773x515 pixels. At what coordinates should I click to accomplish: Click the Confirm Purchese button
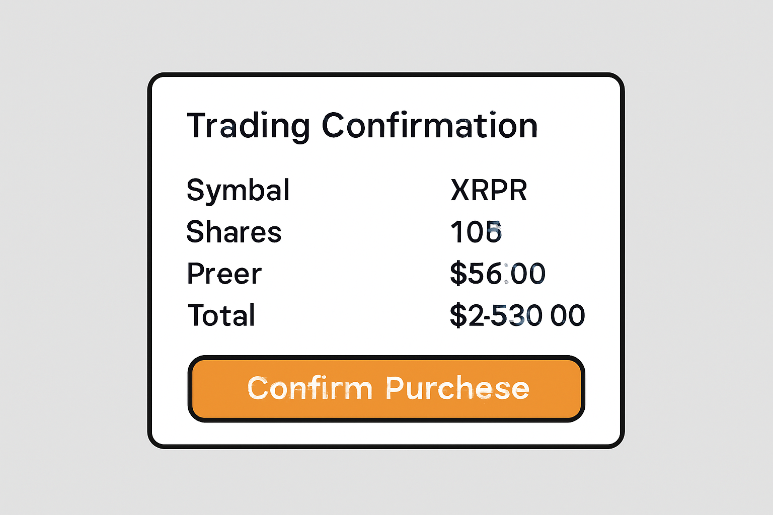tap(386, 388)
